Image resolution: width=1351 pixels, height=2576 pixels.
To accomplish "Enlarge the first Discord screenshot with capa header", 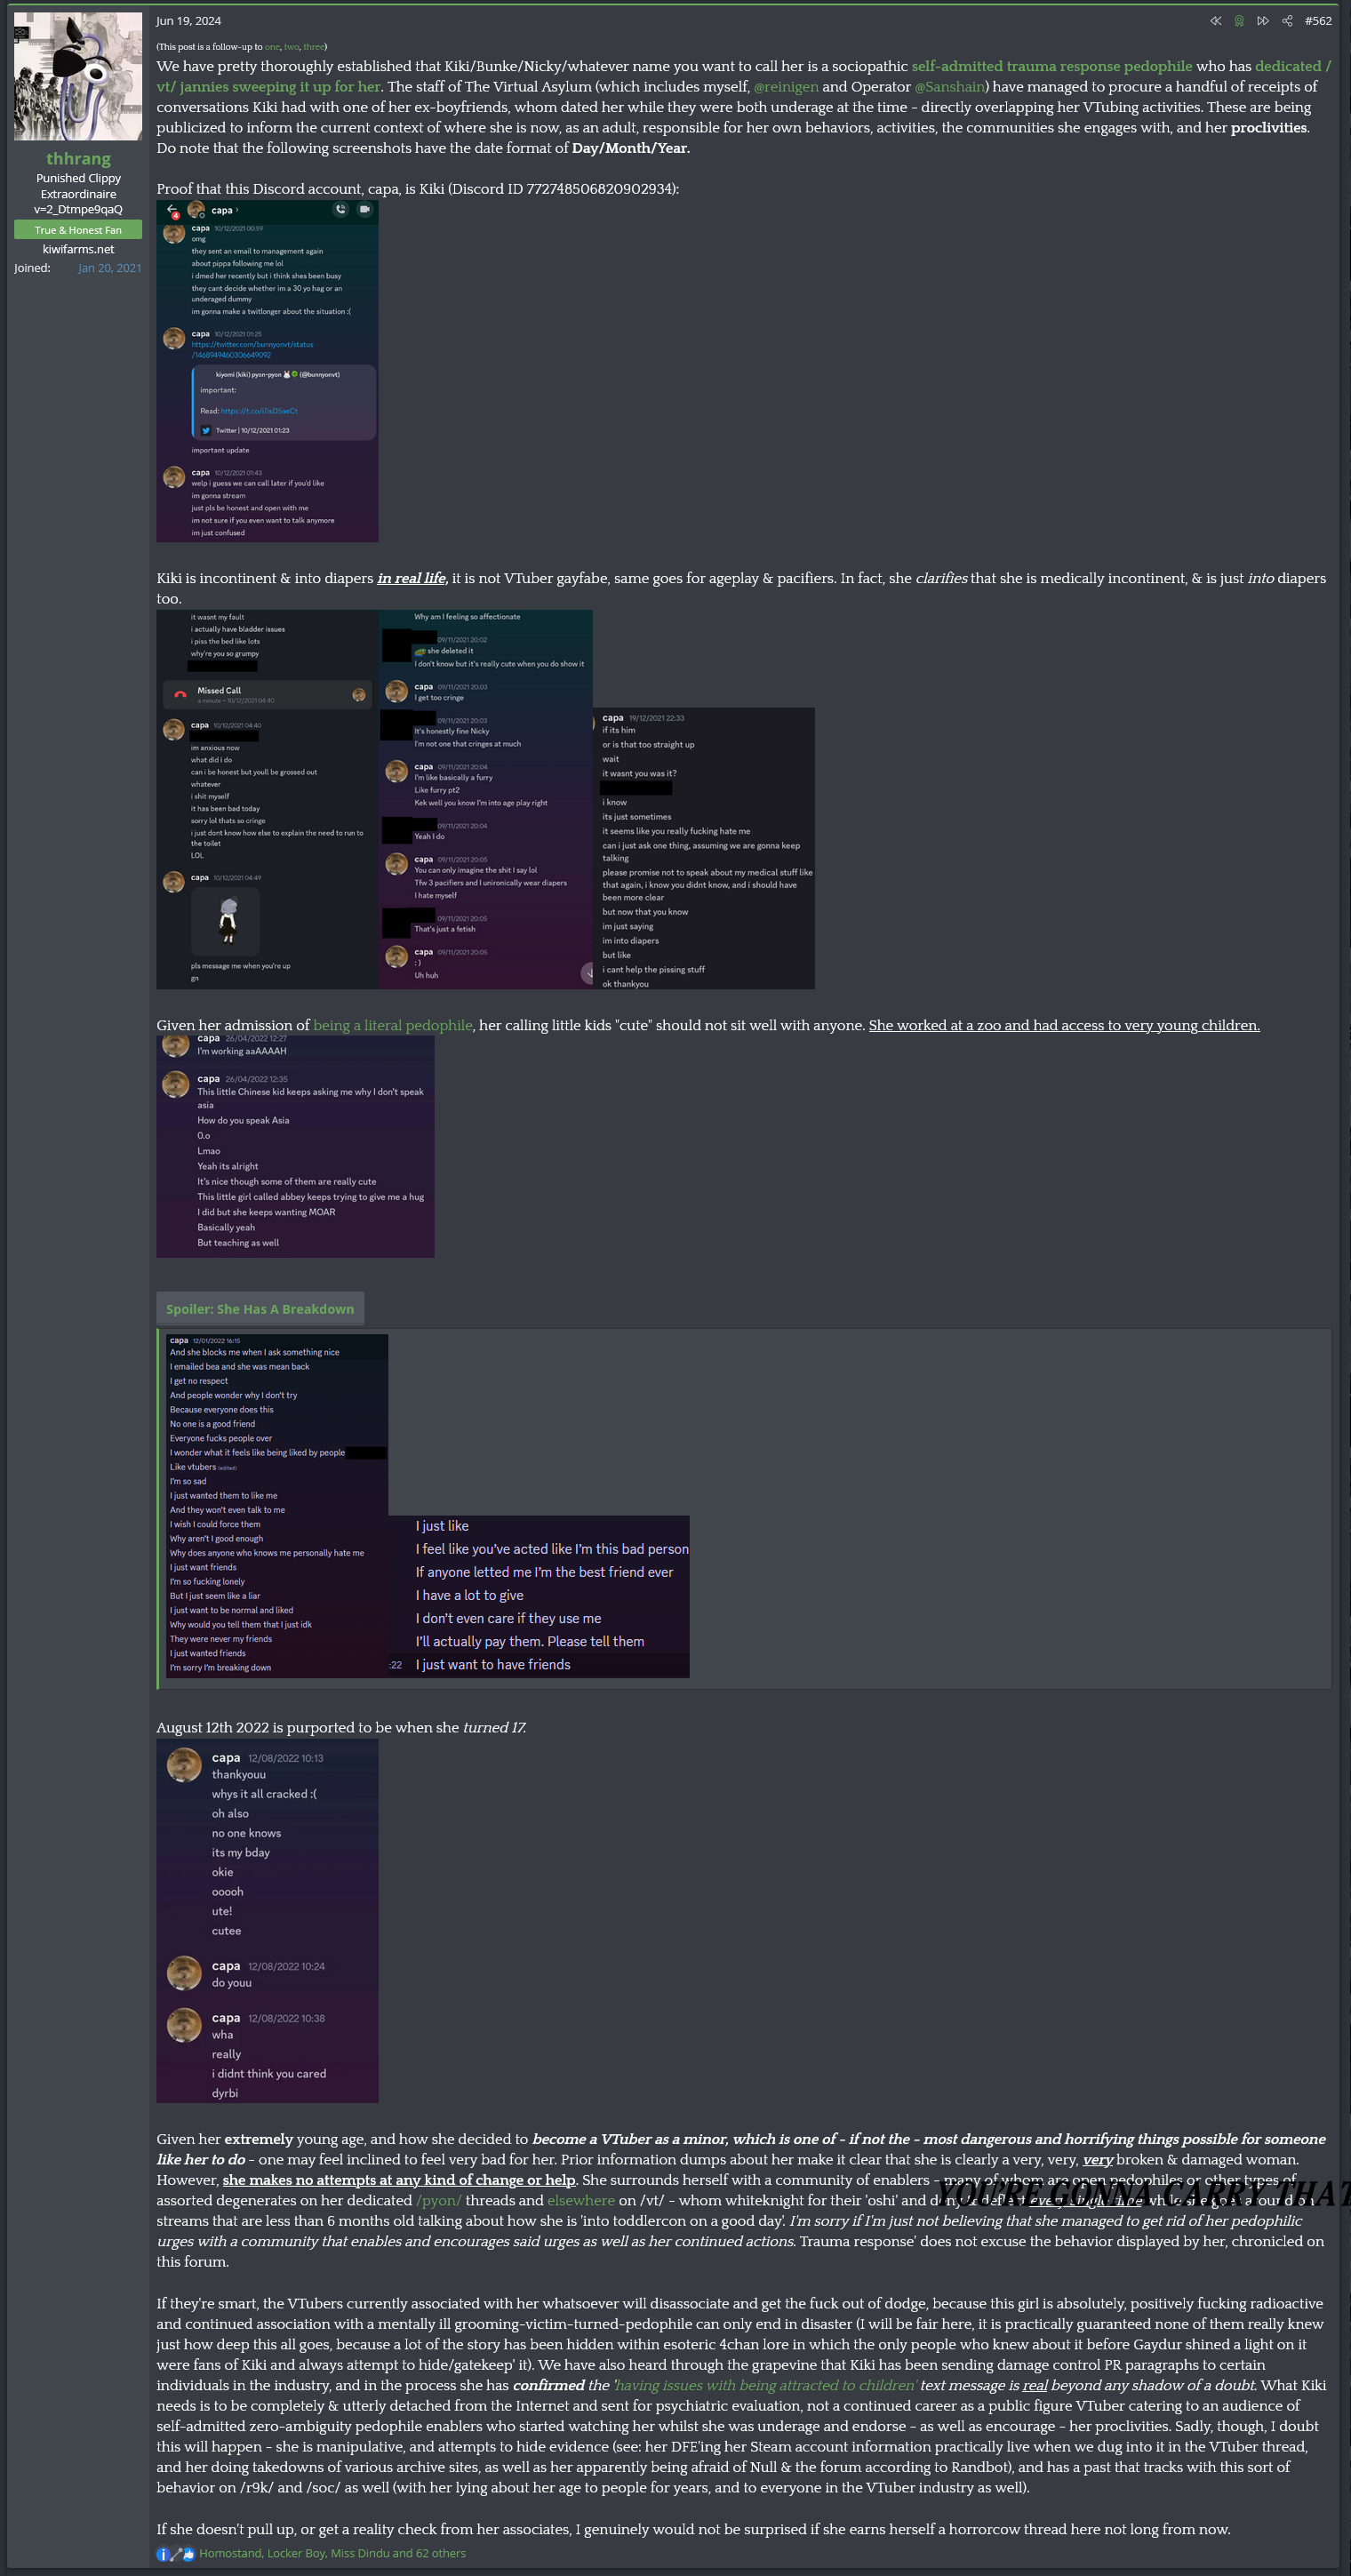I will tap(267, 371).
